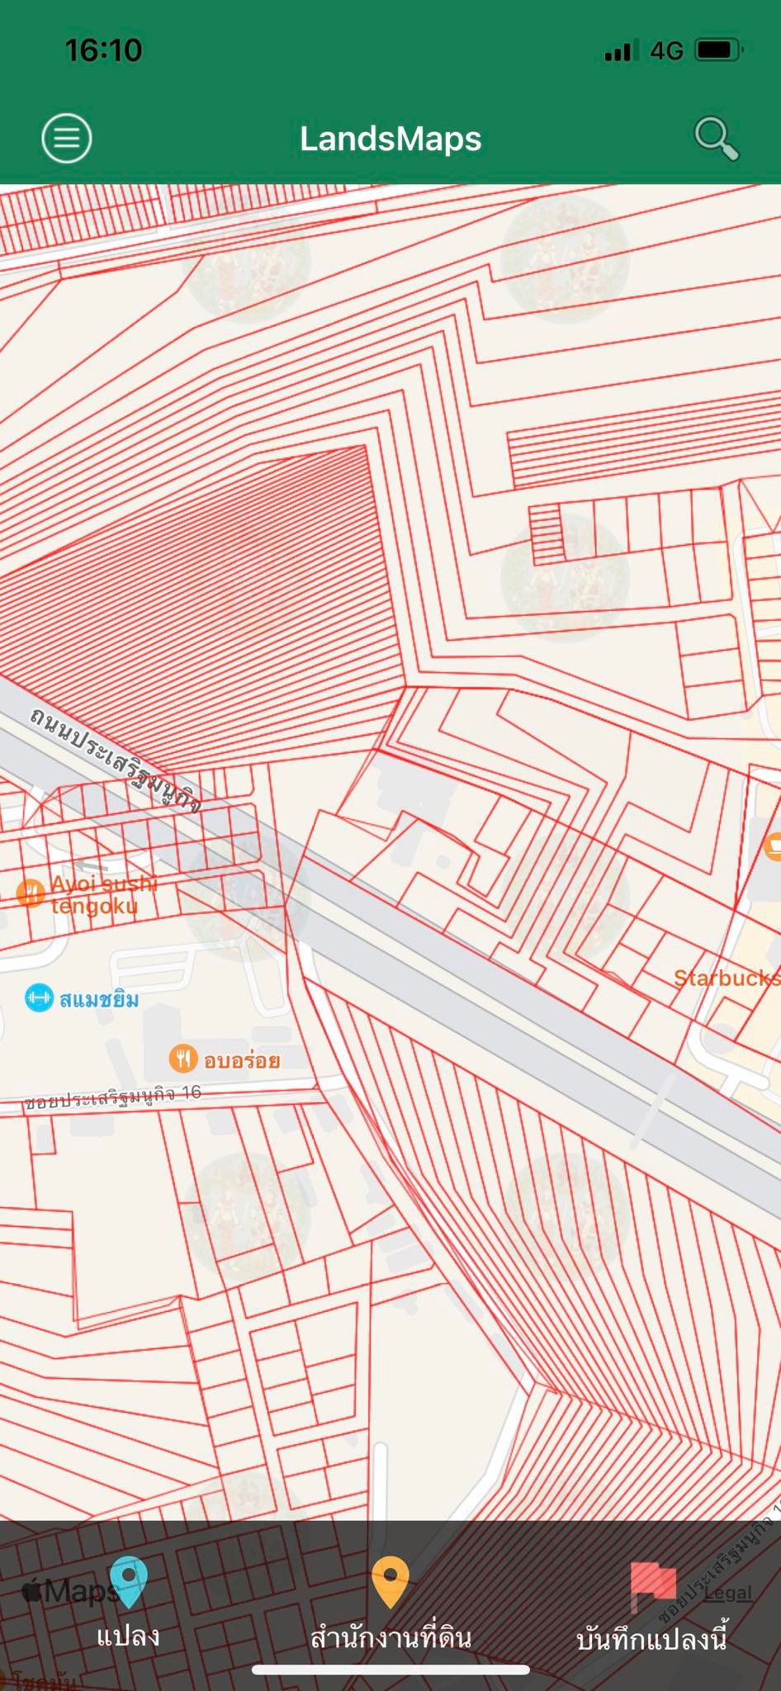
Task: Select the สแมชยิม gym marker icon
Action: (x=39, y=998)
